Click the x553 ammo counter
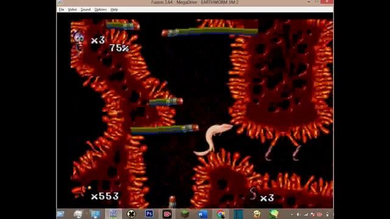 click(x=105, y=196)
